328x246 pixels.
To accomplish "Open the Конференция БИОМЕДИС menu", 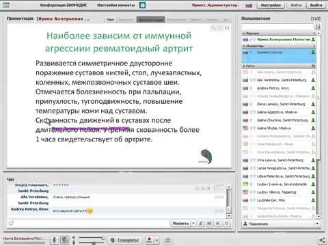I will (x=64, y=5).
